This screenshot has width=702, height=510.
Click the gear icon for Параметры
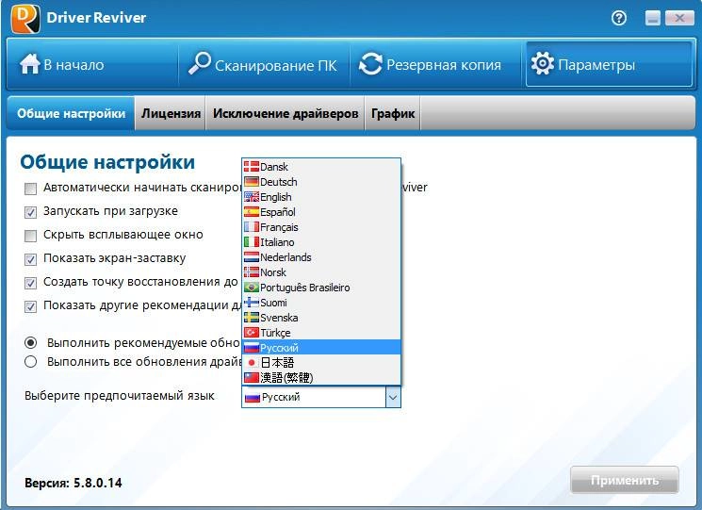542,63
